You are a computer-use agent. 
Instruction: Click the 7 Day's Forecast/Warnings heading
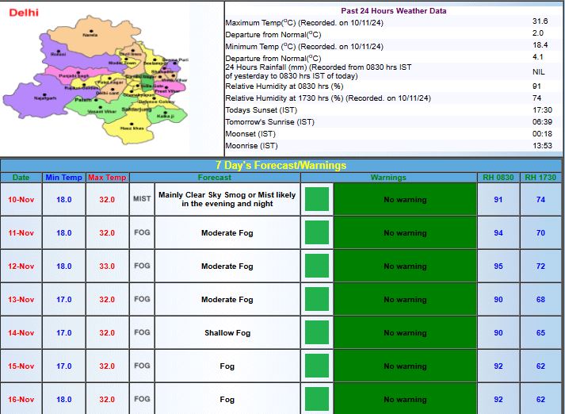(x=282, y=166)
